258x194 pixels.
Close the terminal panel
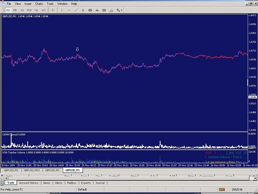click(2, 176)
